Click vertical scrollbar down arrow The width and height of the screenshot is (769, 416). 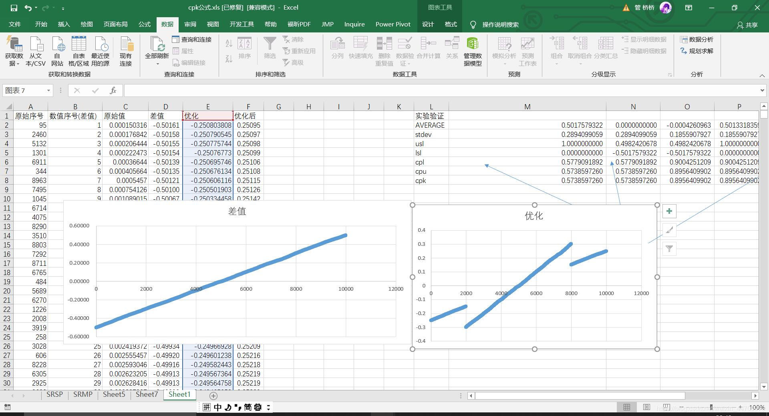click(x=763, y=386)
